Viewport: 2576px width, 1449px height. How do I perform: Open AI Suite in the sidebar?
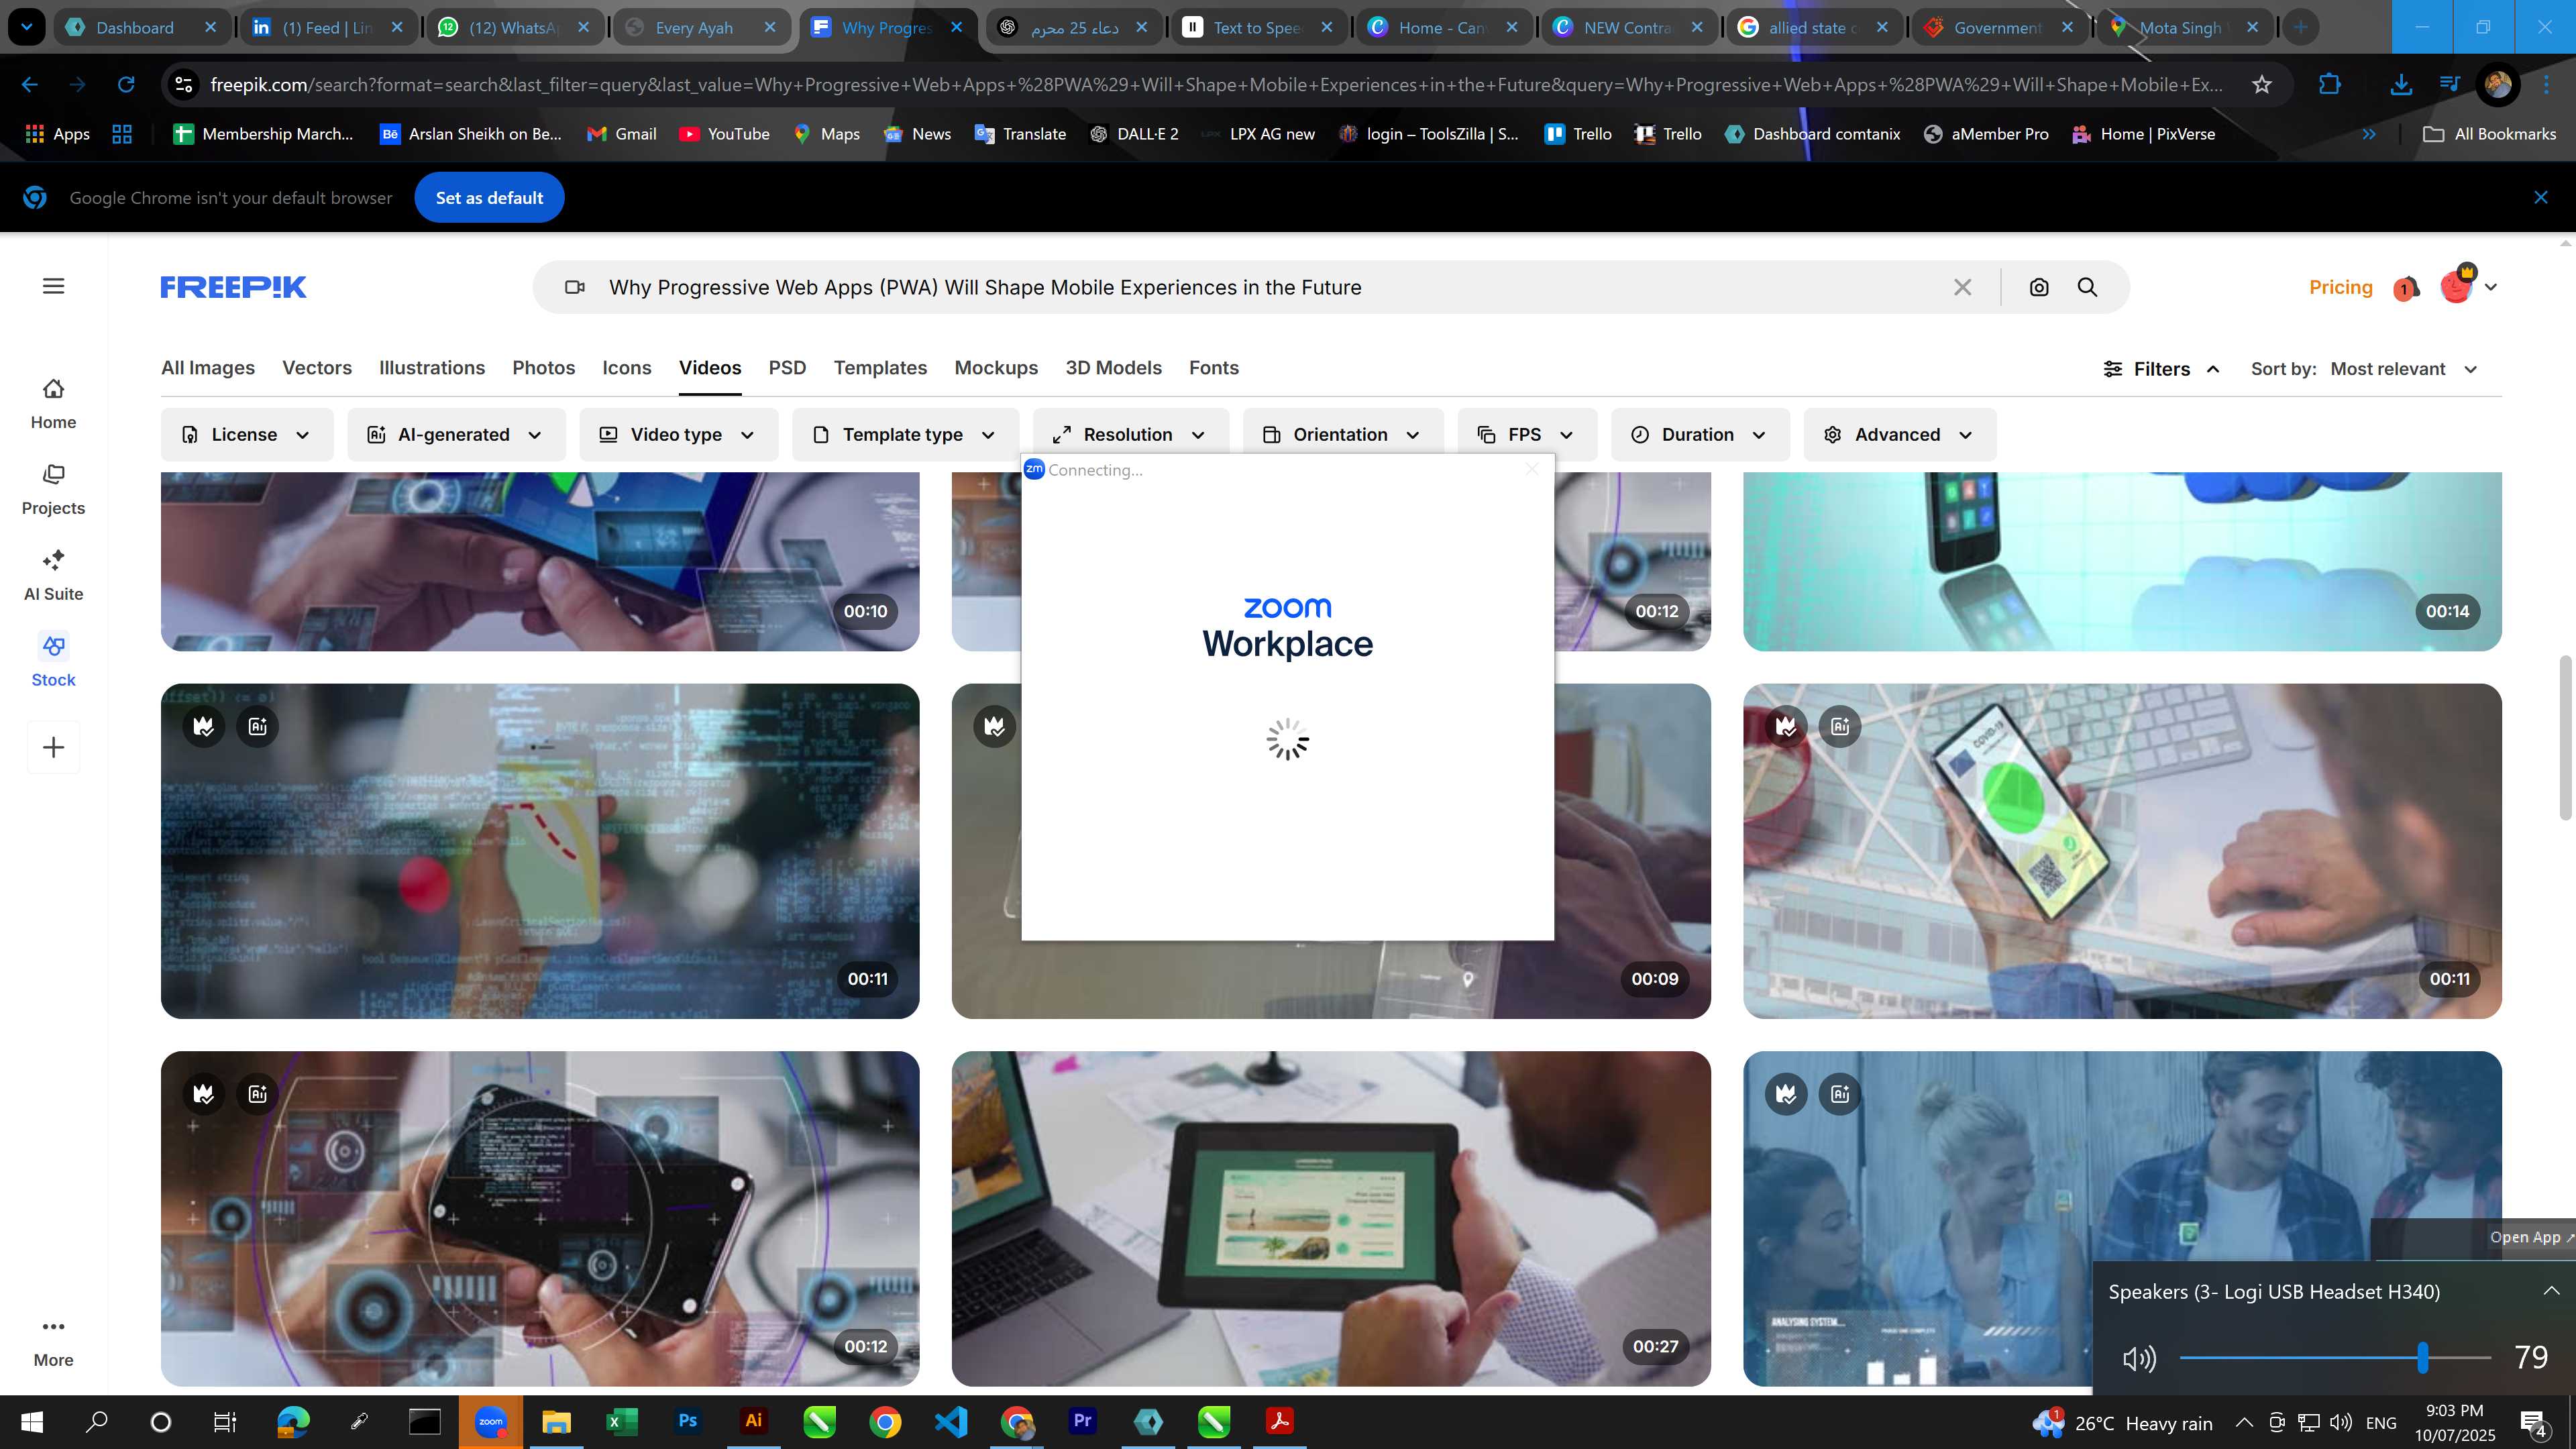(53, 576)
